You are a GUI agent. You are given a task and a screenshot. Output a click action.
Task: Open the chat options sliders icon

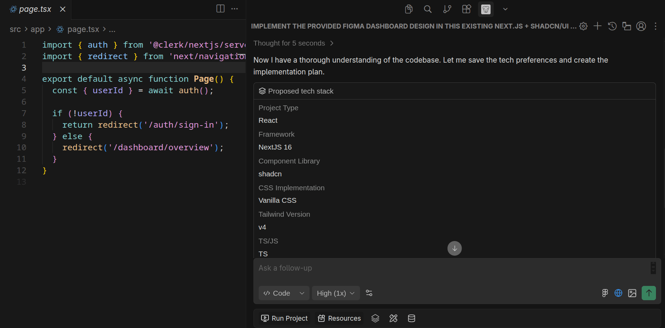pos(369,293)
